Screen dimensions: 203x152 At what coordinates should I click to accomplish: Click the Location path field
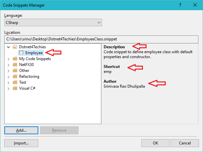coord(101,39)
